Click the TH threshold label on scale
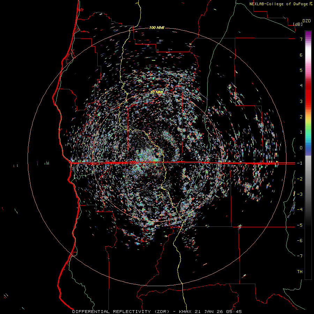This screenshot has height=314, width=314. coord(300,272)
